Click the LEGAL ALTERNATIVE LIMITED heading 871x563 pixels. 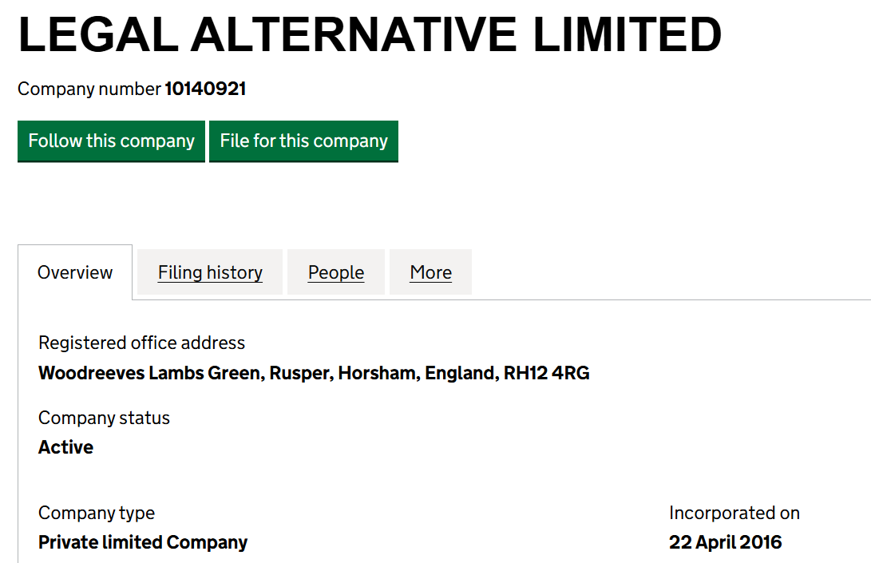(x=370, y=34)
